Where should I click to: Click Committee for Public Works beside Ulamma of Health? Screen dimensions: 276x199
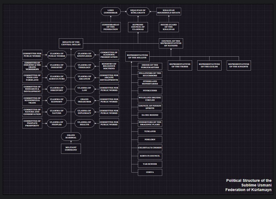click(109, 123)
